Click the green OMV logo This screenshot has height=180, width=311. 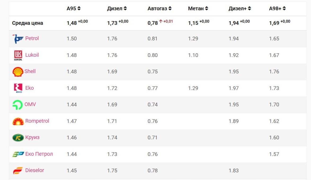pos(17,105)
